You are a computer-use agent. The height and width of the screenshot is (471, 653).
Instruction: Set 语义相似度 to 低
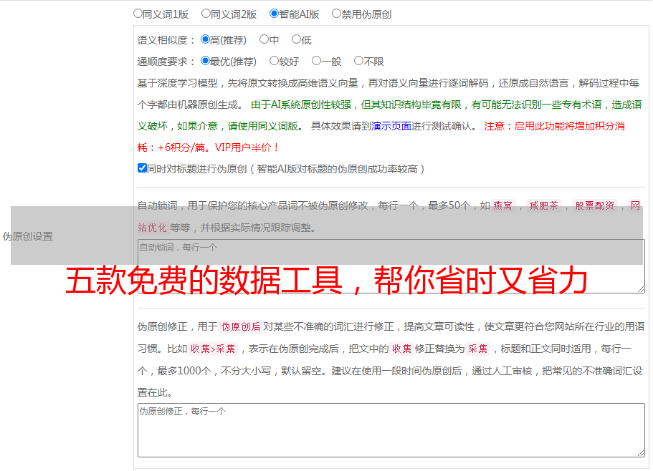pyautogui.click(x=296, y=39)
